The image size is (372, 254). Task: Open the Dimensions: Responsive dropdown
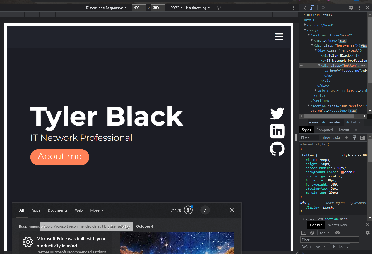pyautogui.click(x=106, y=8)
